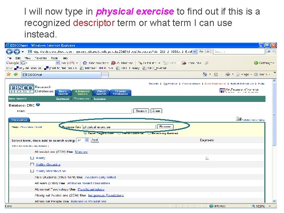Open the address bar history dropdown

[194, 52]
